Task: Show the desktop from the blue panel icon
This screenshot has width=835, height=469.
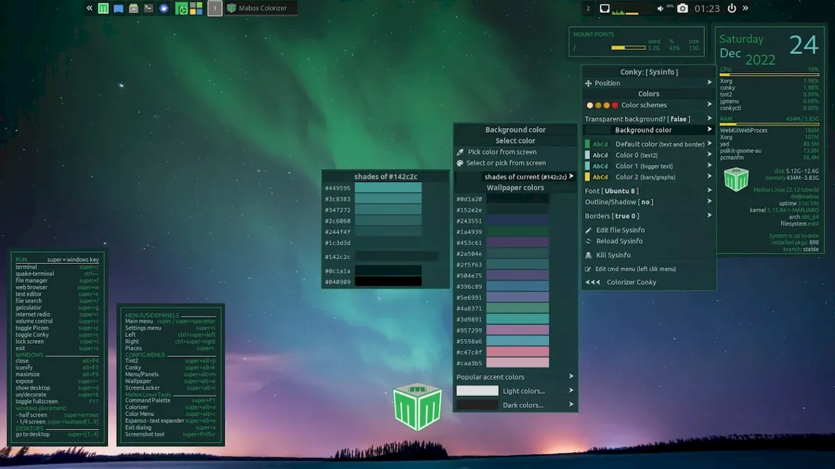Action: click(x=118, y=8)
